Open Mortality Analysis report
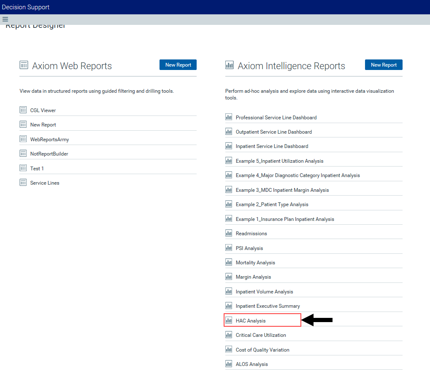The image size is (430, 371). tap(255, 263)
